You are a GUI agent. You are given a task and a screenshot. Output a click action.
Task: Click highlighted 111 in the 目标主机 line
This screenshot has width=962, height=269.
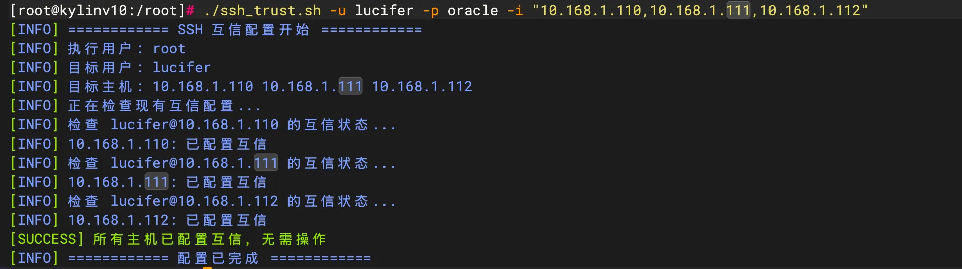point(350,86)
